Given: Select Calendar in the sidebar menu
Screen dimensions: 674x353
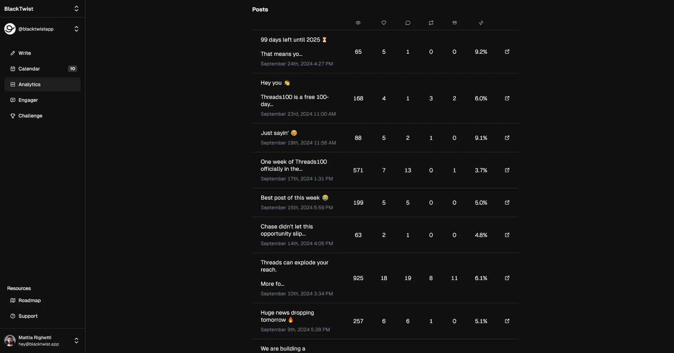Looking at the screenshot, I should coord(29,69).
